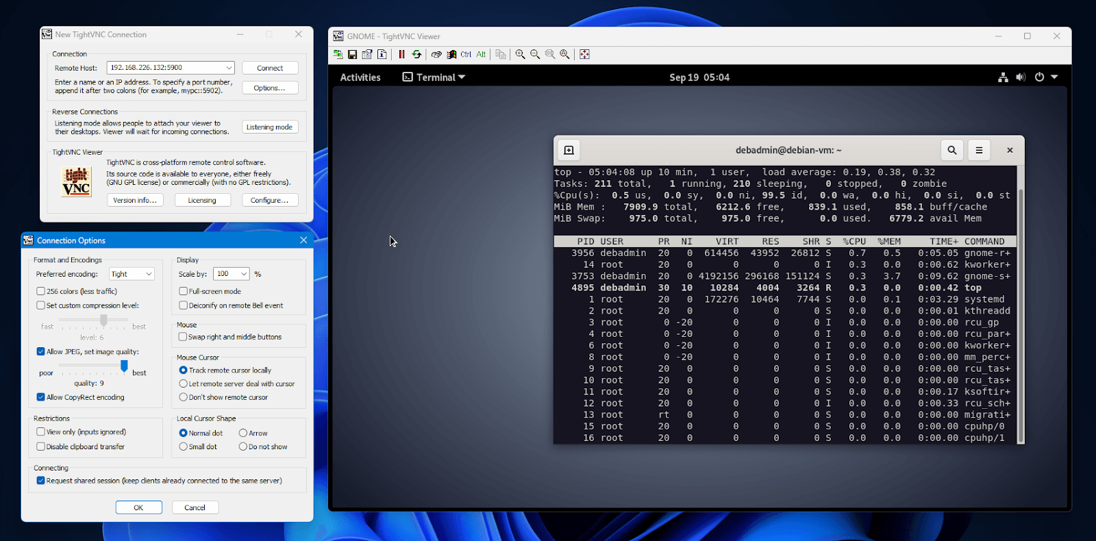The height and width of the screenshot is (541, 1096).
Task: Choose Arrow local cursor shape
Action: (x=243, y=433)
